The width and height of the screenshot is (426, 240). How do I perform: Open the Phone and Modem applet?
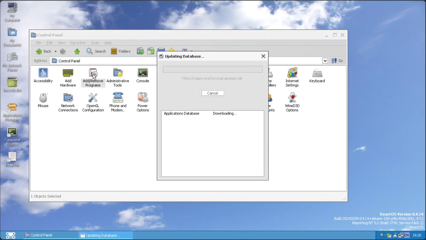coord(118,102)
